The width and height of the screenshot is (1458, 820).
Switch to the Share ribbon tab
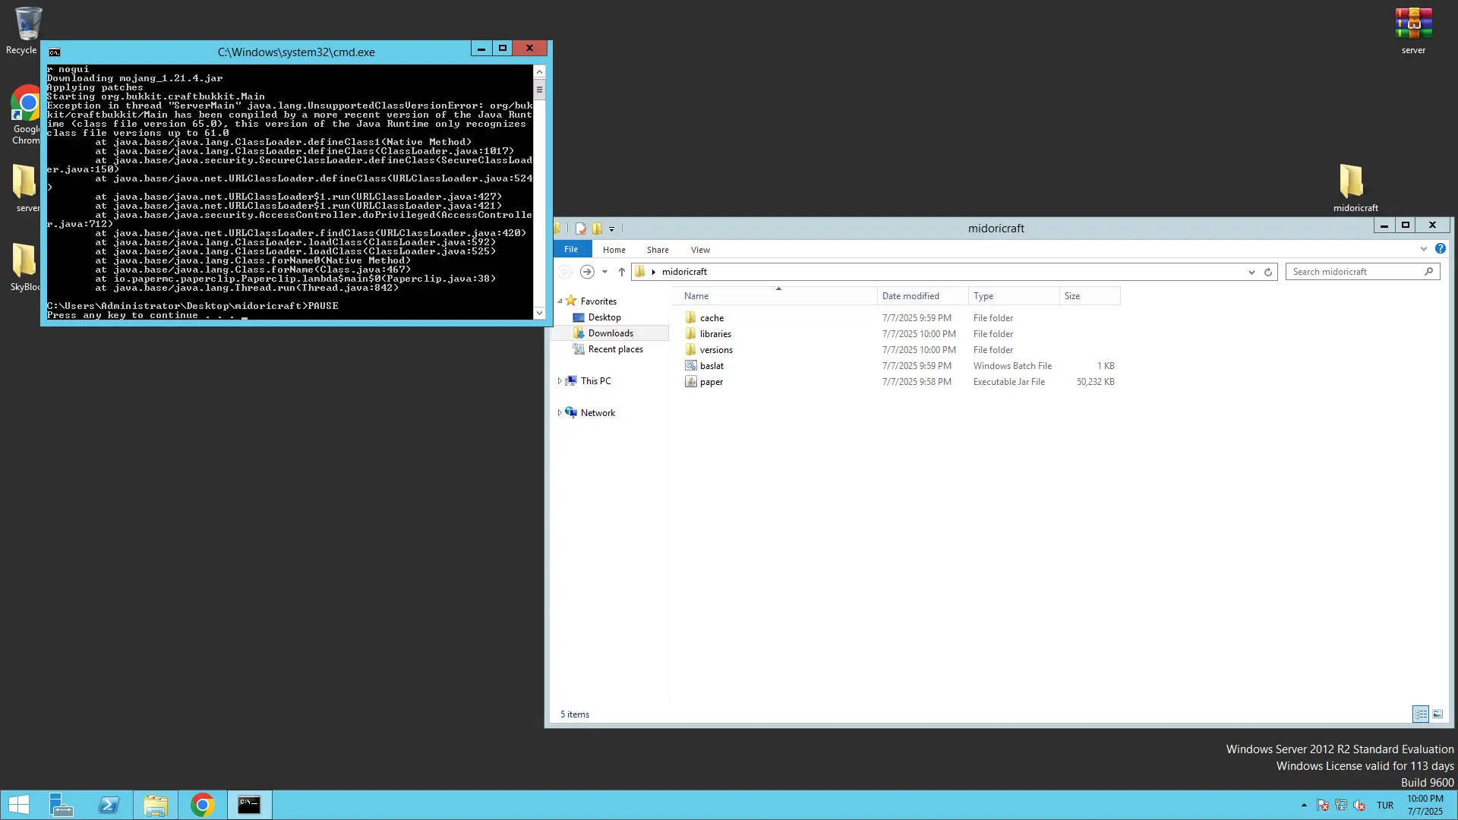point(658,250)
